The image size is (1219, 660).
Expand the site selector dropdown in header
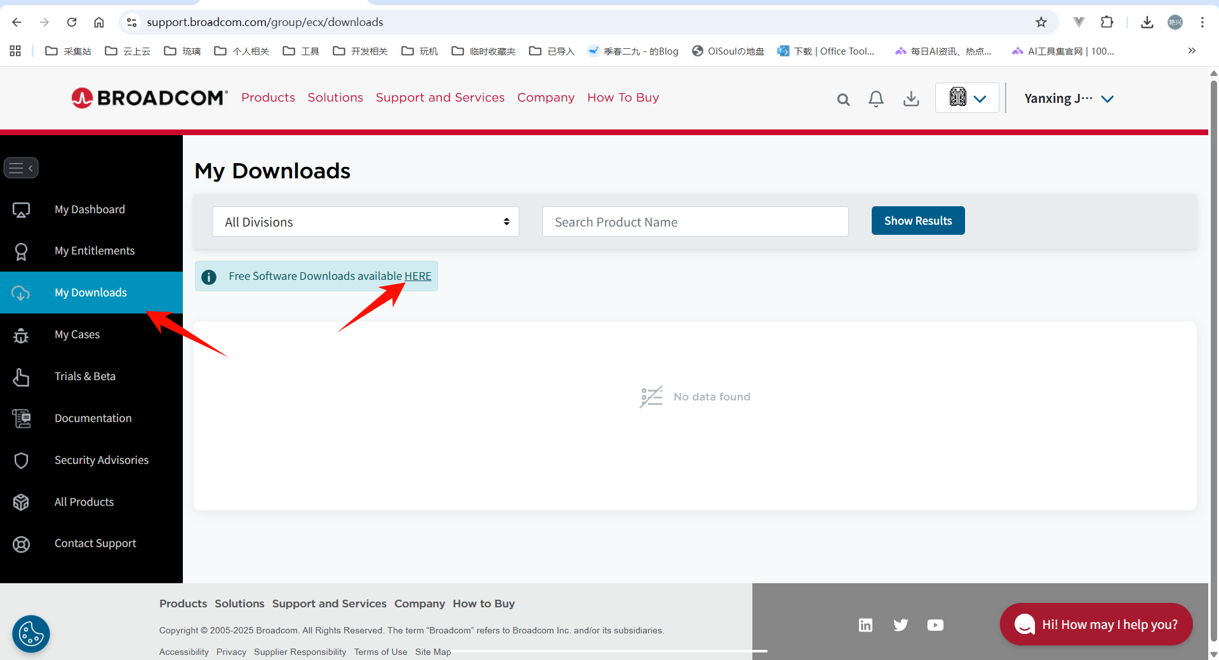click(x=967, y=98)
